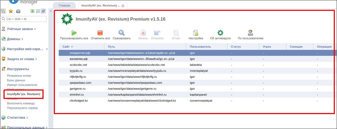Click the Отменить все red stop icon
337x129 pixels.
tap(100, 33)
